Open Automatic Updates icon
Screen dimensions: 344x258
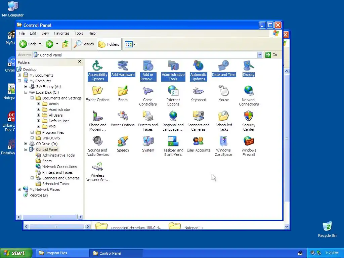pos(198,71)
